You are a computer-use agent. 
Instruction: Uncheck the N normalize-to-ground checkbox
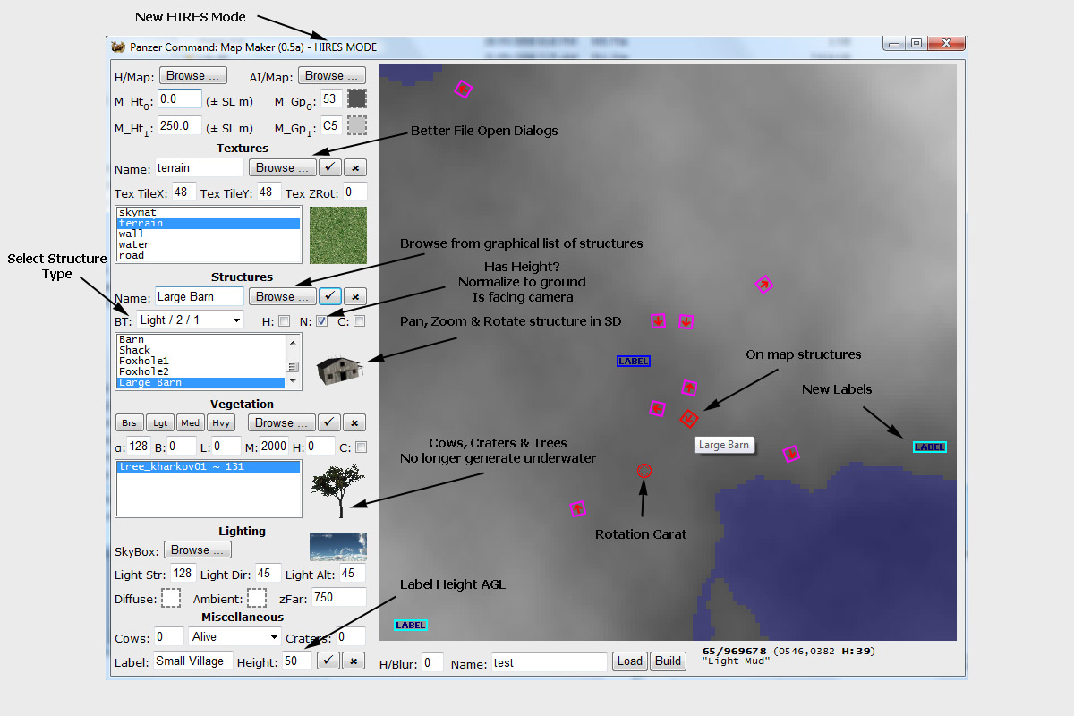click(x=321, y=320)
